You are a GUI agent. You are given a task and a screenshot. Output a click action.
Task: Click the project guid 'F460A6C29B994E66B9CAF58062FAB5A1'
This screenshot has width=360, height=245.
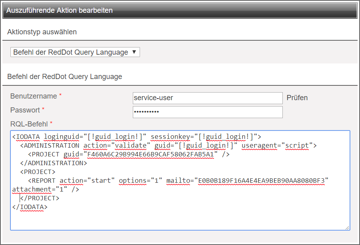[x=151, y=154]
